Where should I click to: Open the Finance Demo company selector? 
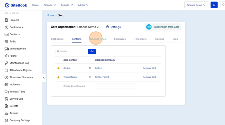coord(196,5)
